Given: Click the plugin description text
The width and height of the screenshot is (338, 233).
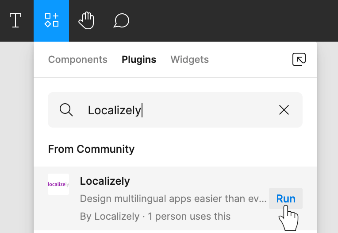Looking at the screenshot, I should pos(173,199).
